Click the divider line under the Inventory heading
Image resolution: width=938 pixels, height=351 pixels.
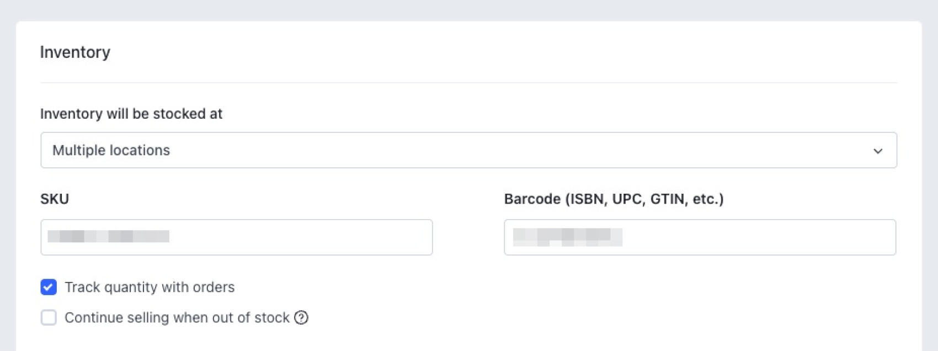(x=468, y=83)
